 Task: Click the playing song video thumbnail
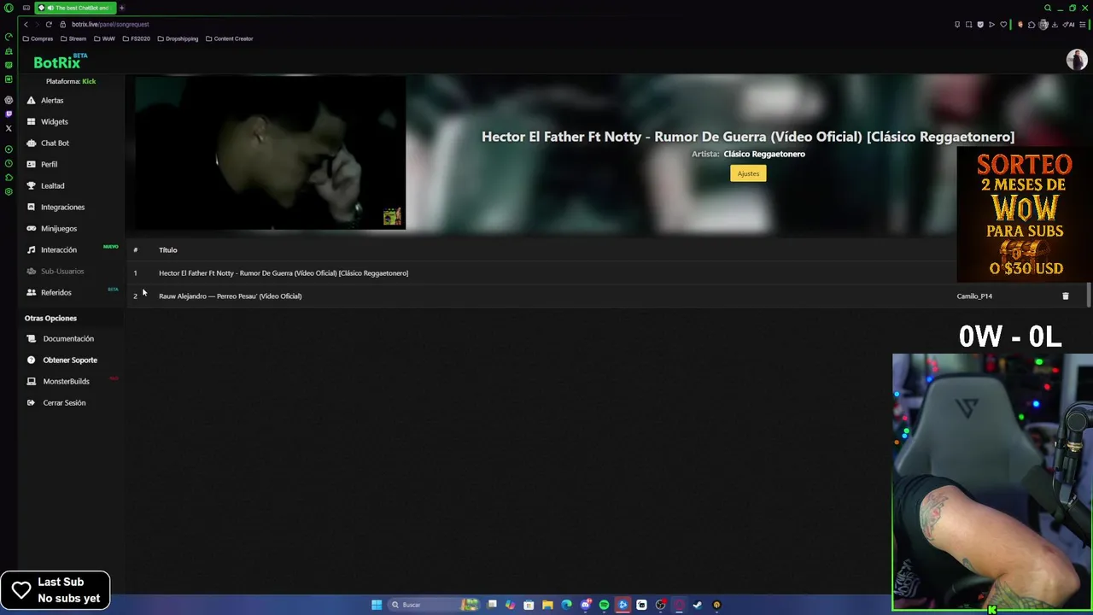[x=270, y=153]
